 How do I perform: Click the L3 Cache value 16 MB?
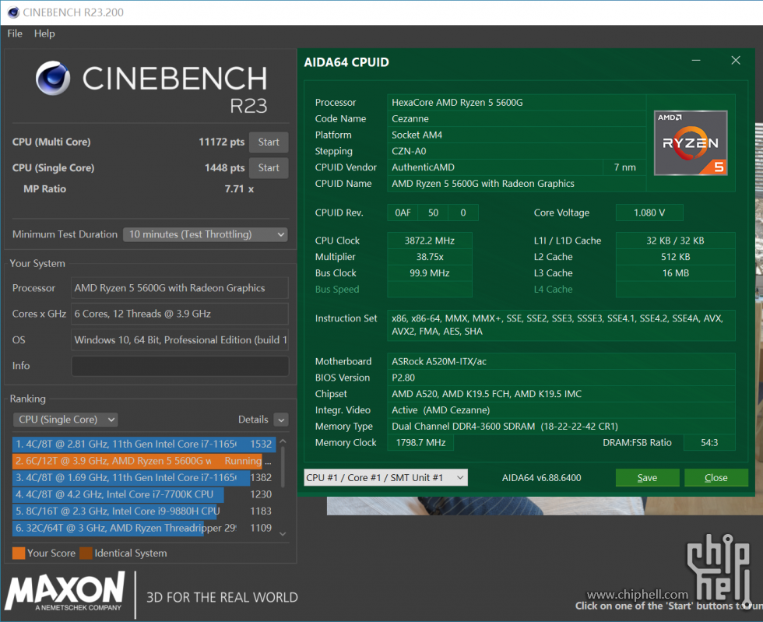[x=676, y=273]
